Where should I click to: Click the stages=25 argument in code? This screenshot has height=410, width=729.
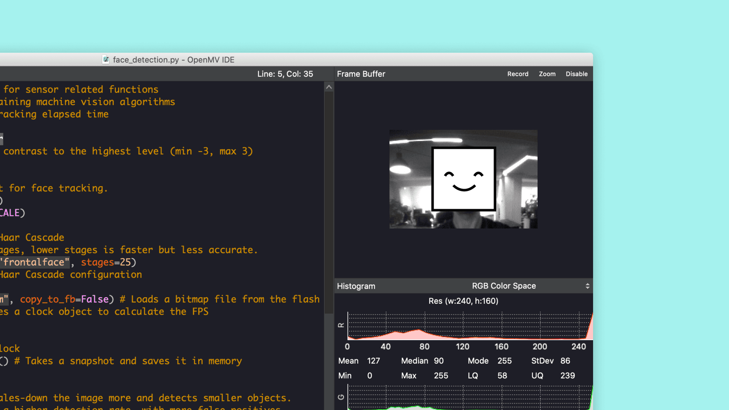(x=106, y=262)
